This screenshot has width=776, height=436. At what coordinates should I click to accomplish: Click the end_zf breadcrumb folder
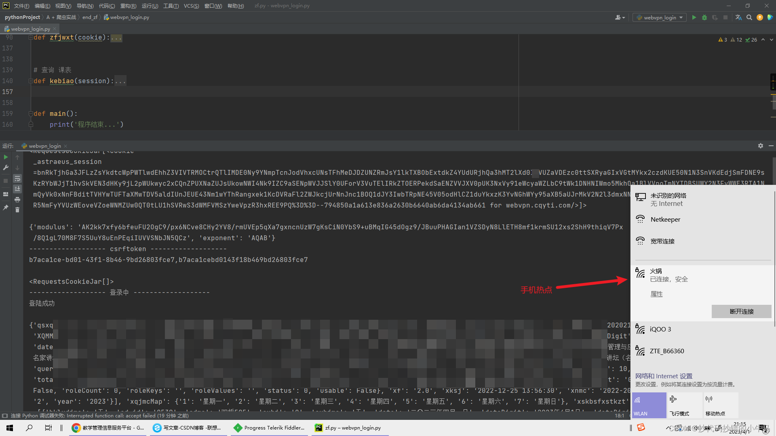[90, 17]
